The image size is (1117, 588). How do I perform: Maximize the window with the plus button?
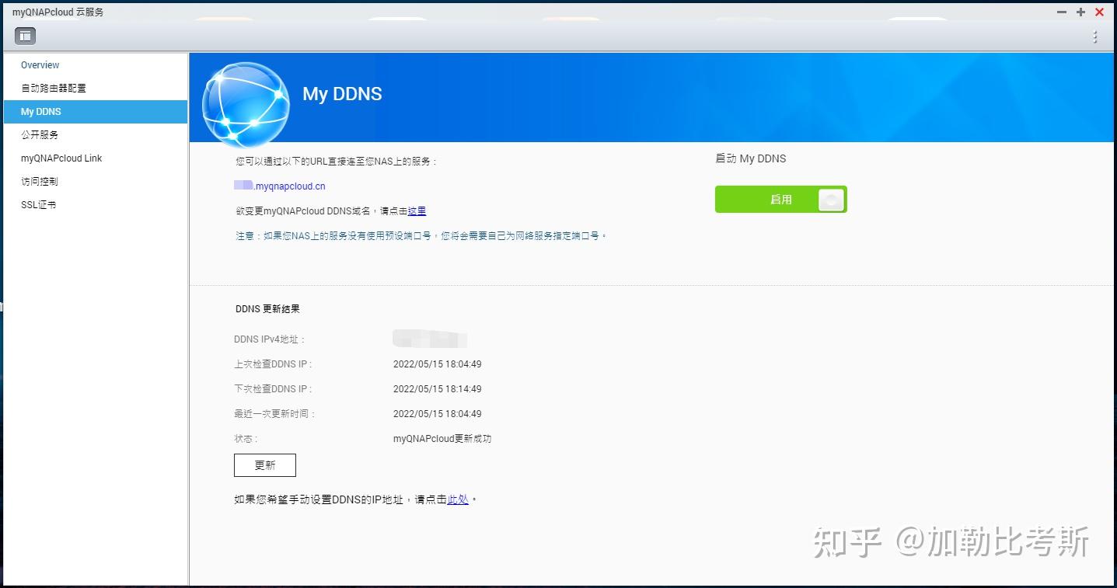point(1080,12)
